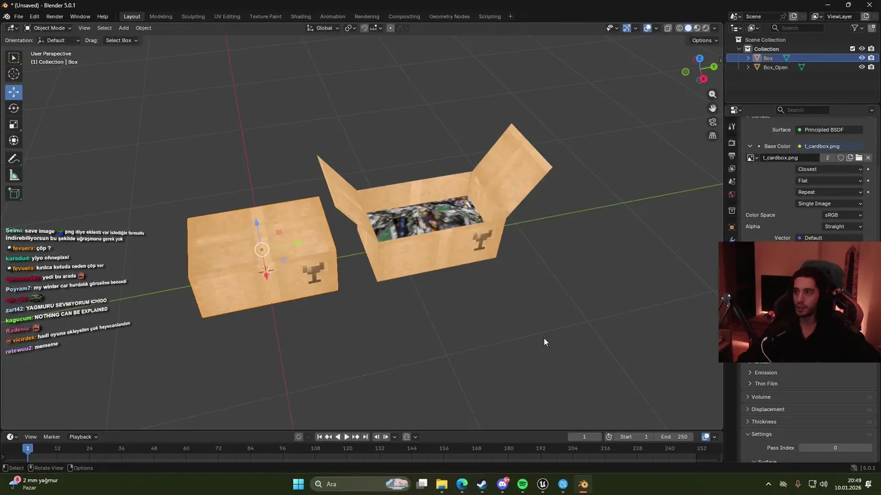The image size is (881, 495).
Task: Open Single Image source dropdown
Action: click(829, 203)
